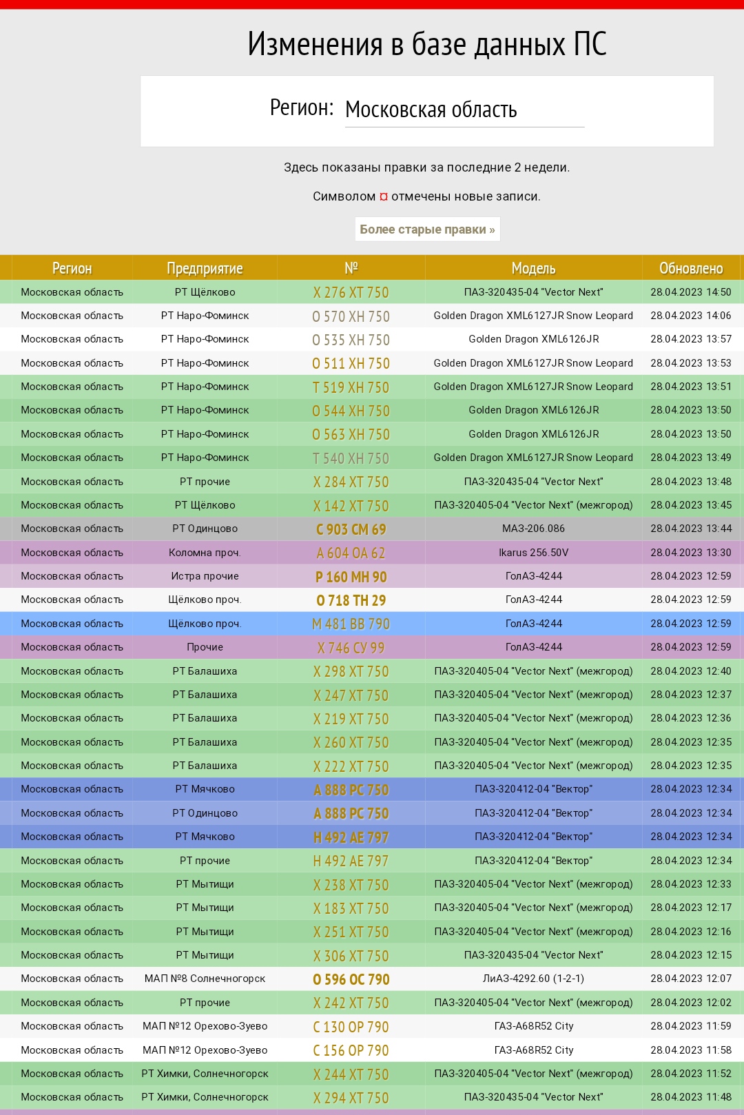Open the Регион dropdown showing Московская область
744x1115 pixels.
[x=464, y=110]
